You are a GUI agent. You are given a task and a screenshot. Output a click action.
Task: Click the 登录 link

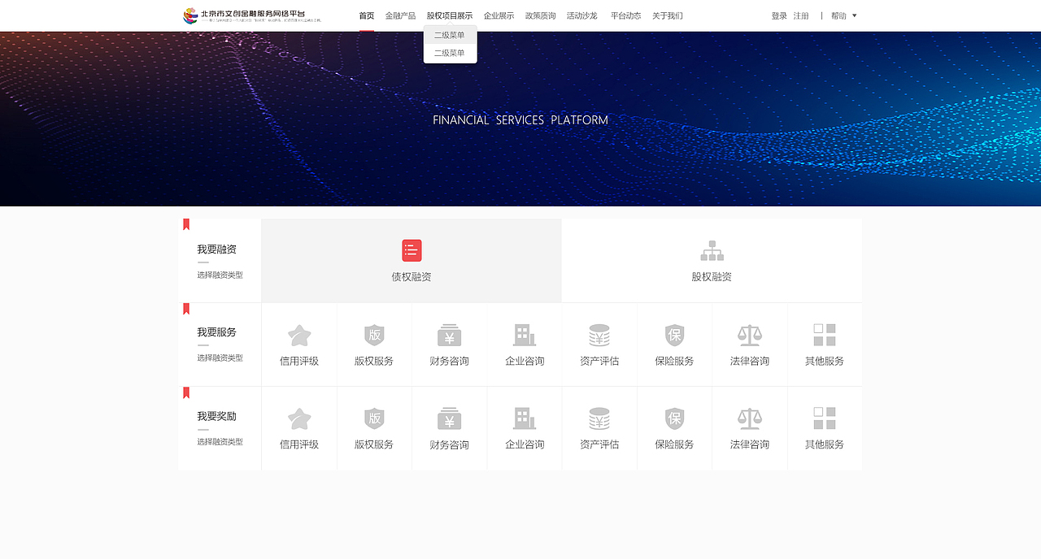click(777, 15)
